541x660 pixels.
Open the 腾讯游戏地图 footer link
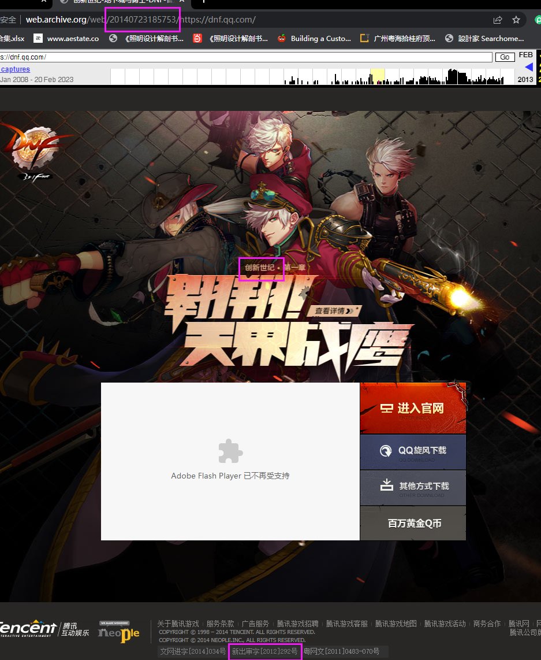coord(396,624)
